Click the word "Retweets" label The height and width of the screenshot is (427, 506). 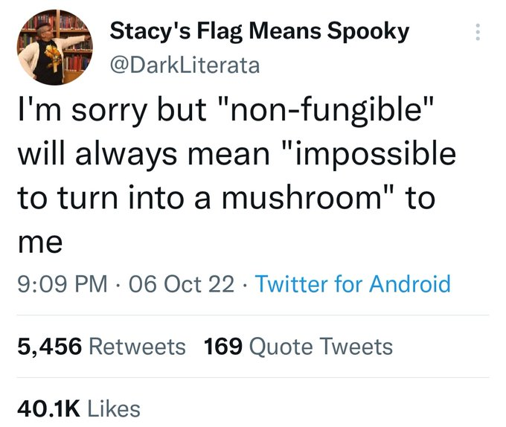pos(137,346)
